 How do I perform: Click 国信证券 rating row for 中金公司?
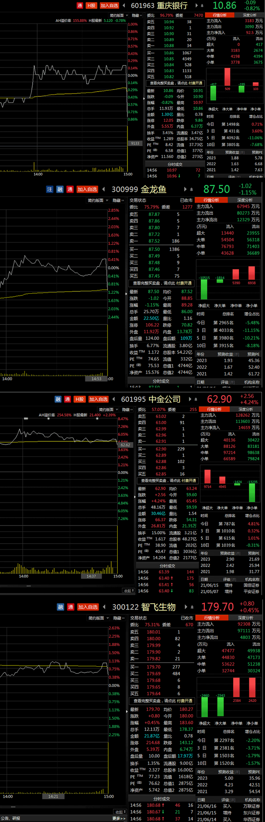pyautogui.click(x=230, y=585)
